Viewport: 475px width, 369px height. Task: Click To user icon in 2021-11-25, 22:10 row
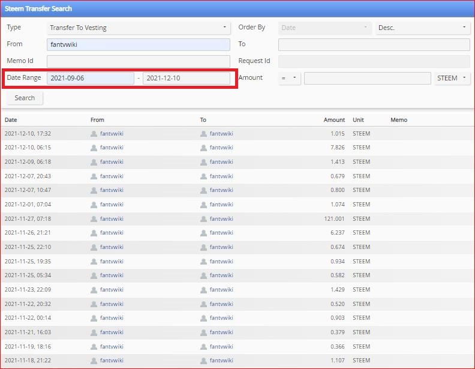point(203,247)
